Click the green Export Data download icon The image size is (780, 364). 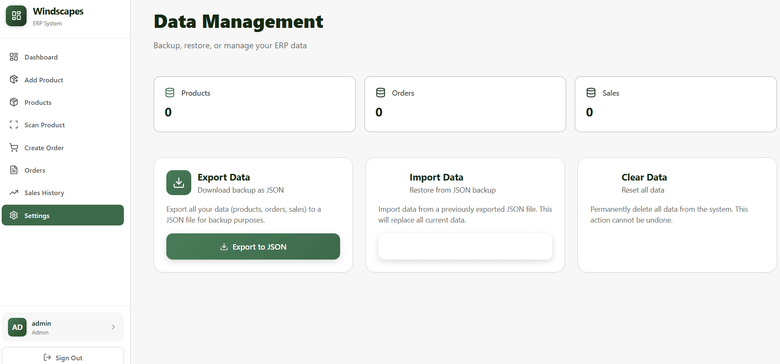tap(179, 183)
